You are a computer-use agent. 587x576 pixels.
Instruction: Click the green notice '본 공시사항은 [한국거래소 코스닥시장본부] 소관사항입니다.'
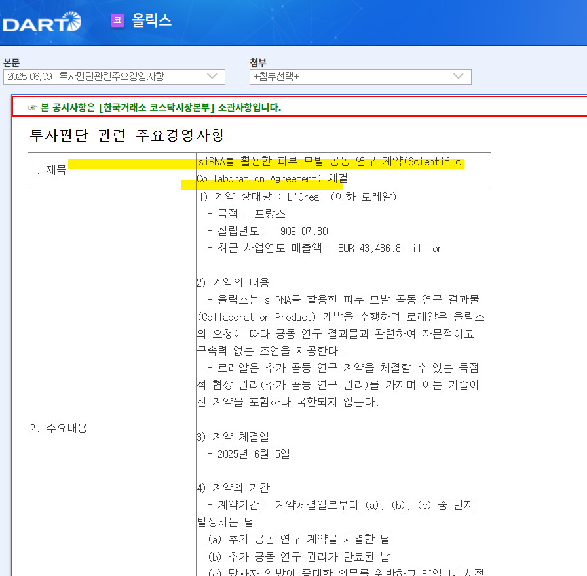coord(161,108)
